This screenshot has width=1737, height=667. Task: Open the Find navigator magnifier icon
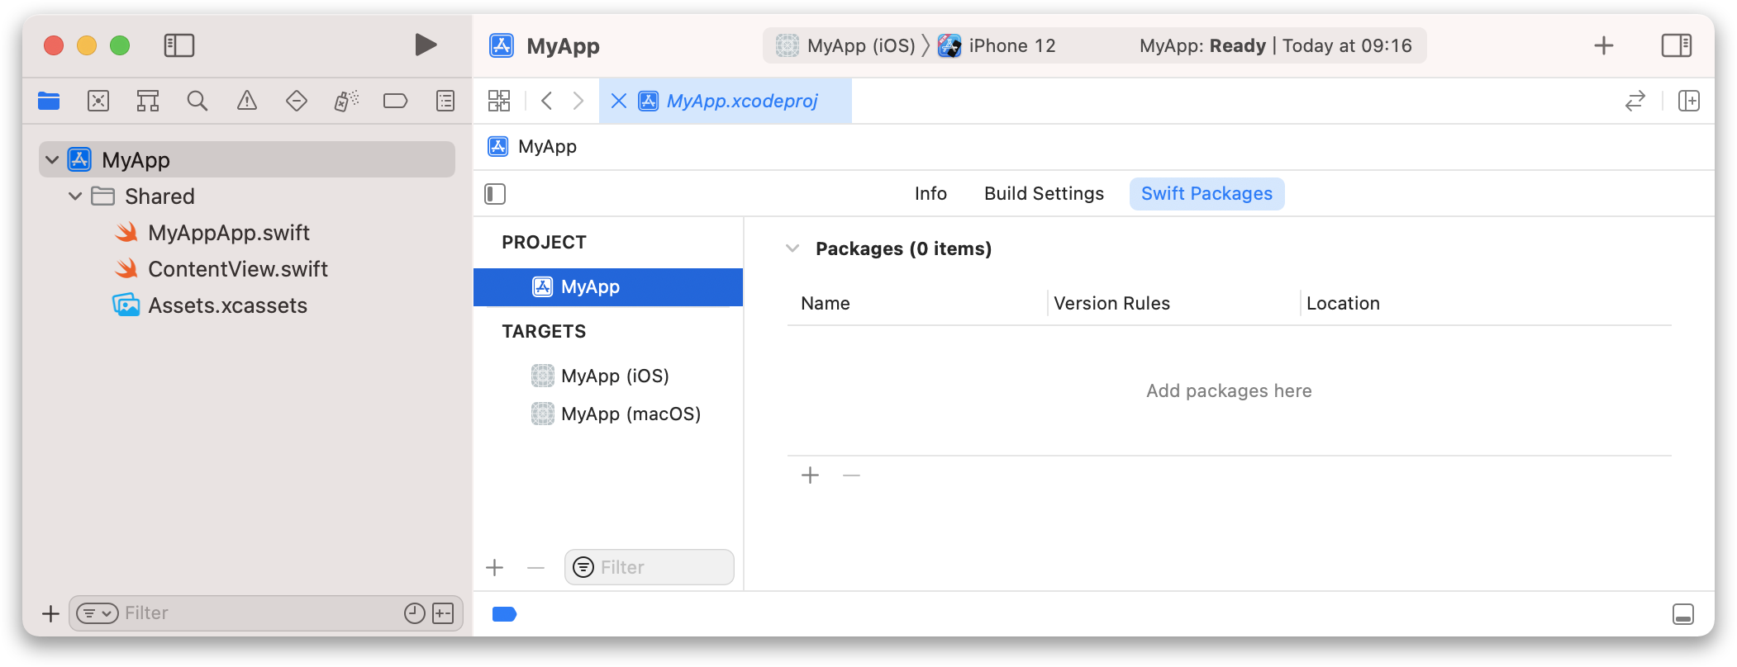(197, 101)
